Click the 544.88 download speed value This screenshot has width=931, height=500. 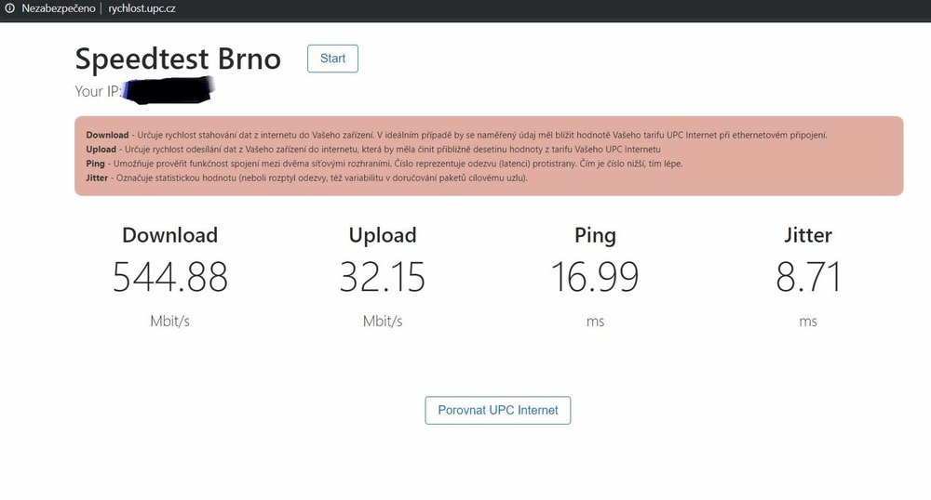pyautogui.click(x=169, y=277)
